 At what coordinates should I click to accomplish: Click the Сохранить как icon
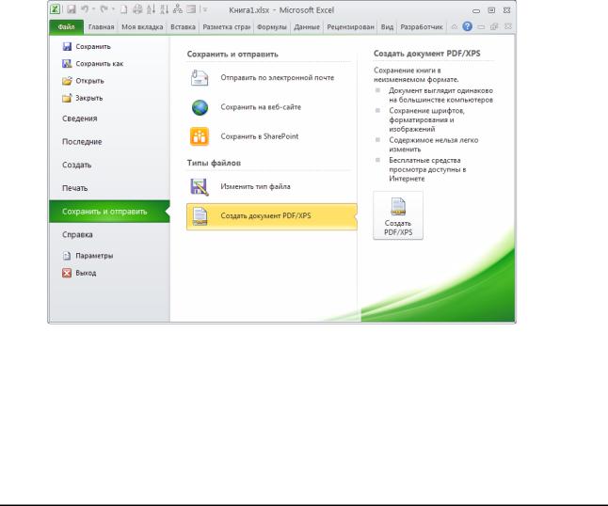click(x=67, y=64)
